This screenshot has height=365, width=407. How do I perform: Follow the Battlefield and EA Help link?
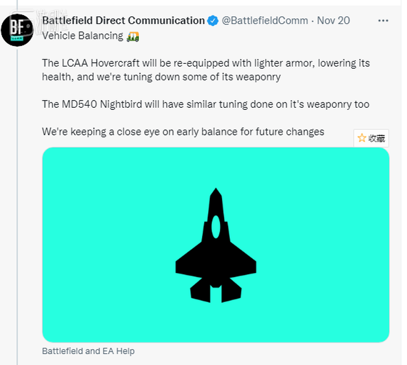[x=88, y=351]
